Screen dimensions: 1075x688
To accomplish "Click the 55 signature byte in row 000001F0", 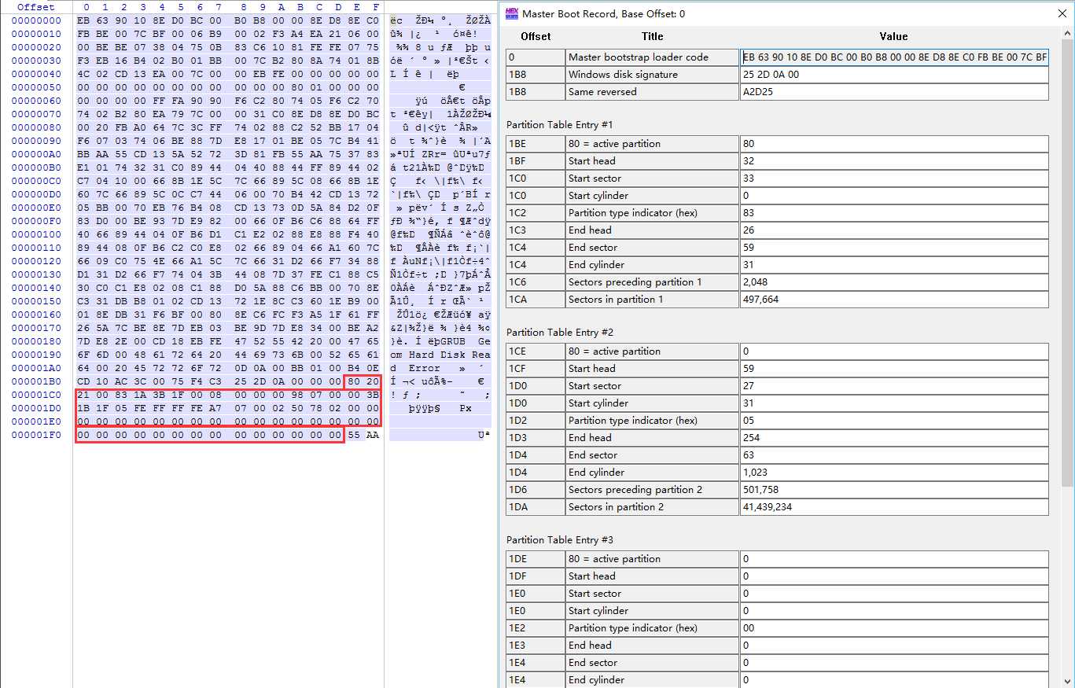I will (x=354, y=435).
